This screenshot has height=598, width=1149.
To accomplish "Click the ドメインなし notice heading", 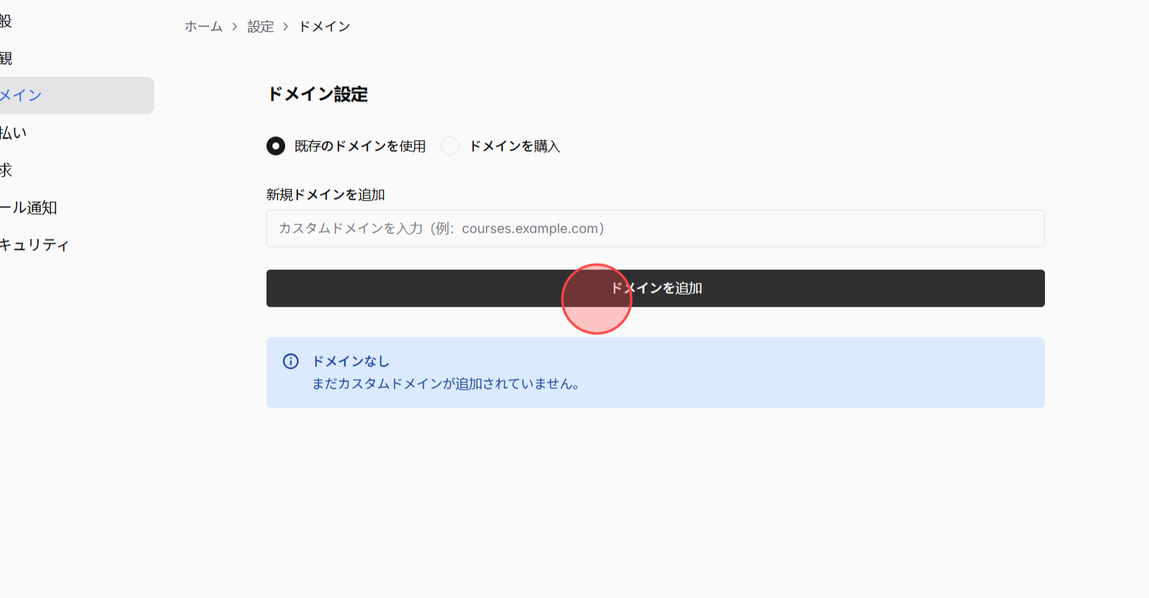I will tap(350, 361).
